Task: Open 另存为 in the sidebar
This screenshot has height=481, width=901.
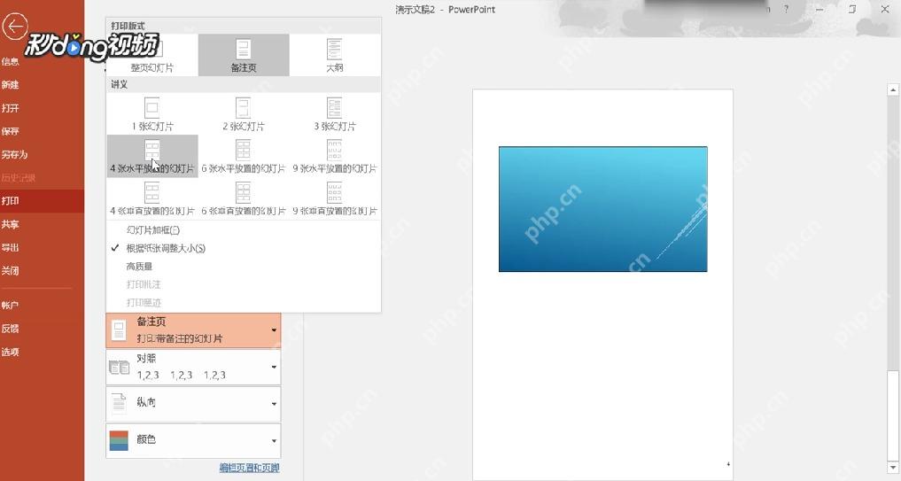Action: (42, 155)
